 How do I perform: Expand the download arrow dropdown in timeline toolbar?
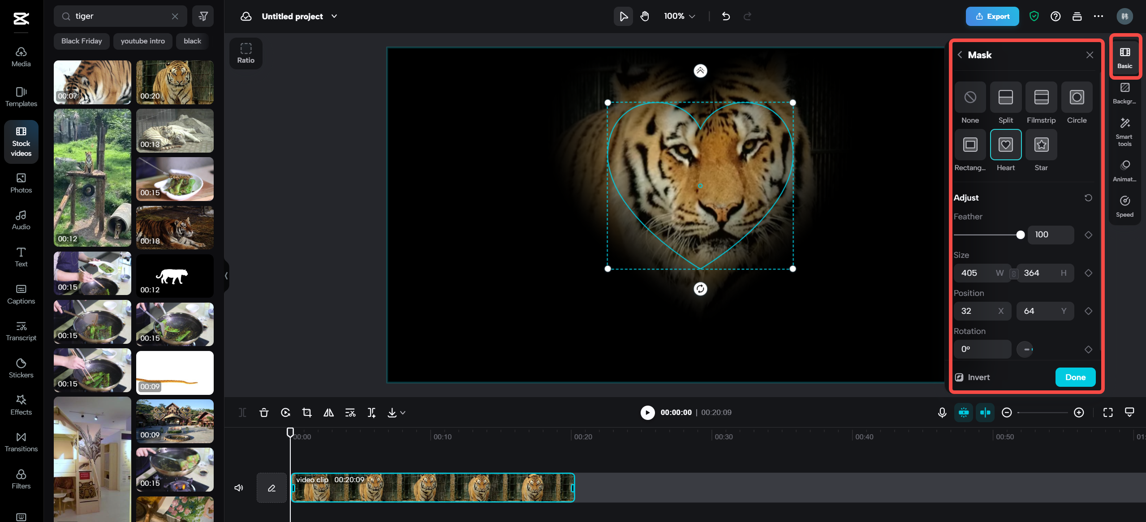click(x=402, y=412)
